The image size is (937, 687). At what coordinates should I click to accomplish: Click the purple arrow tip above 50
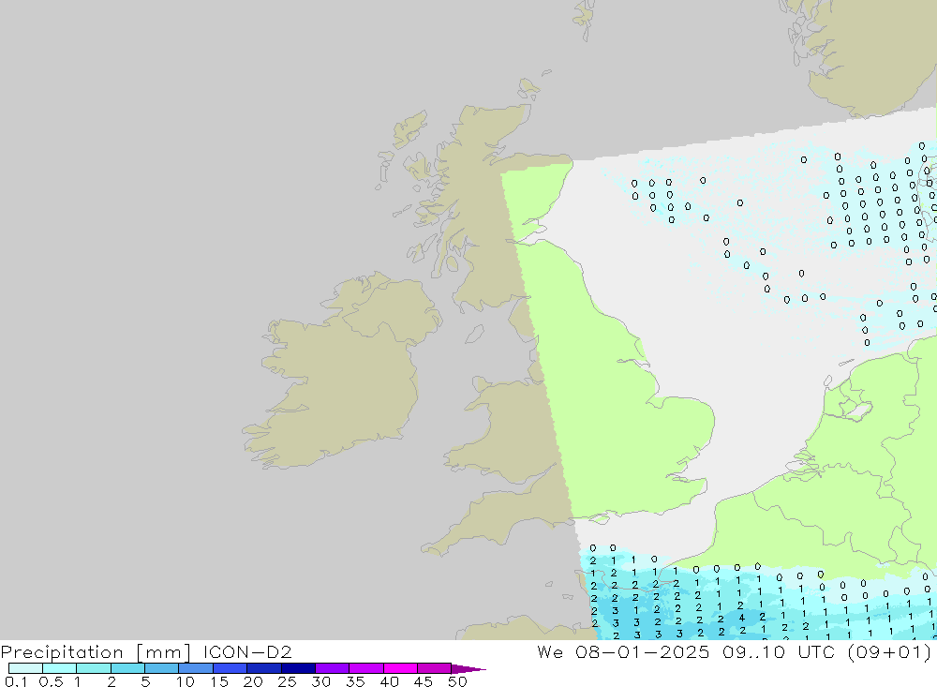click(x=468, y=669)
